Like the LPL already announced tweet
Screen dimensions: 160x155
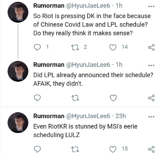[x=113, y=98]
